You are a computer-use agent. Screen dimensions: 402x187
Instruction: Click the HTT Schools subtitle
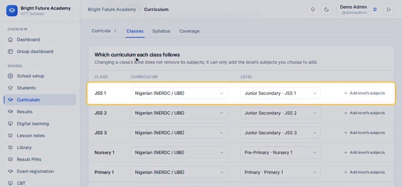tap(32, 14)
